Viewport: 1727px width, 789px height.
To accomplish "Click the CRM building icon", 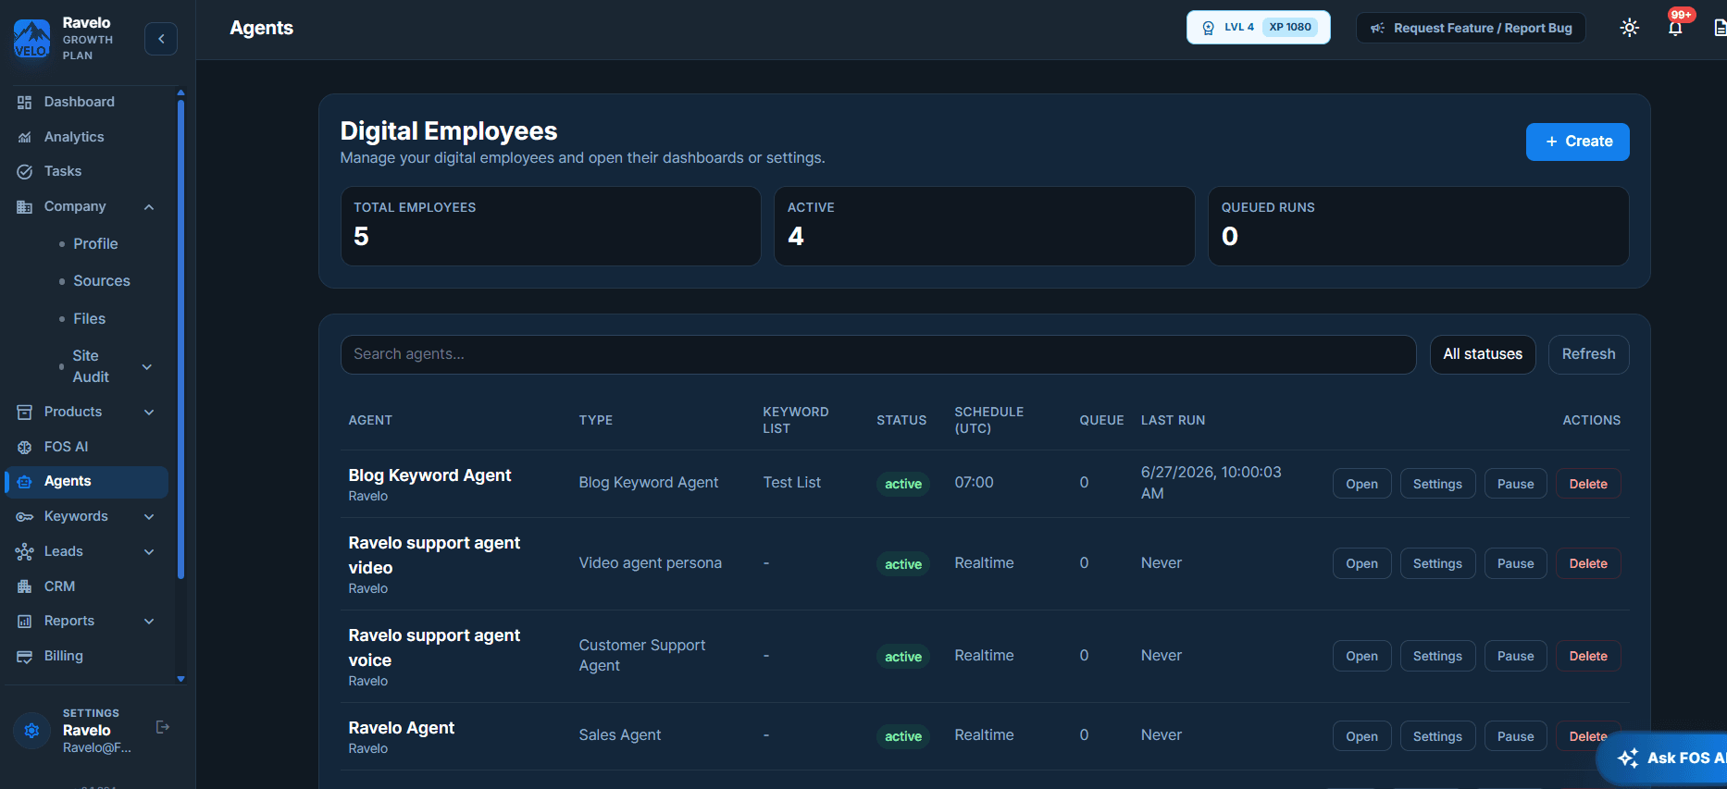I will pyautogui.click(x=25, y=586).
